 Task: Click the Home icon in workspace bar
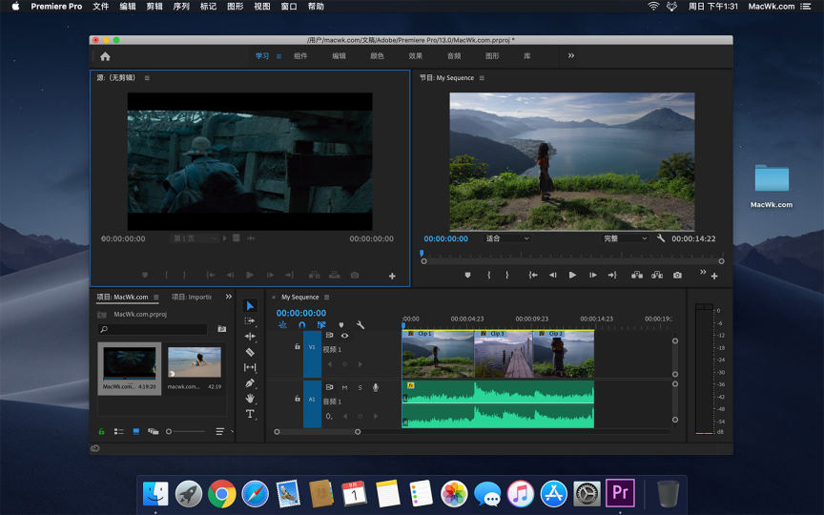coord(105,56)
